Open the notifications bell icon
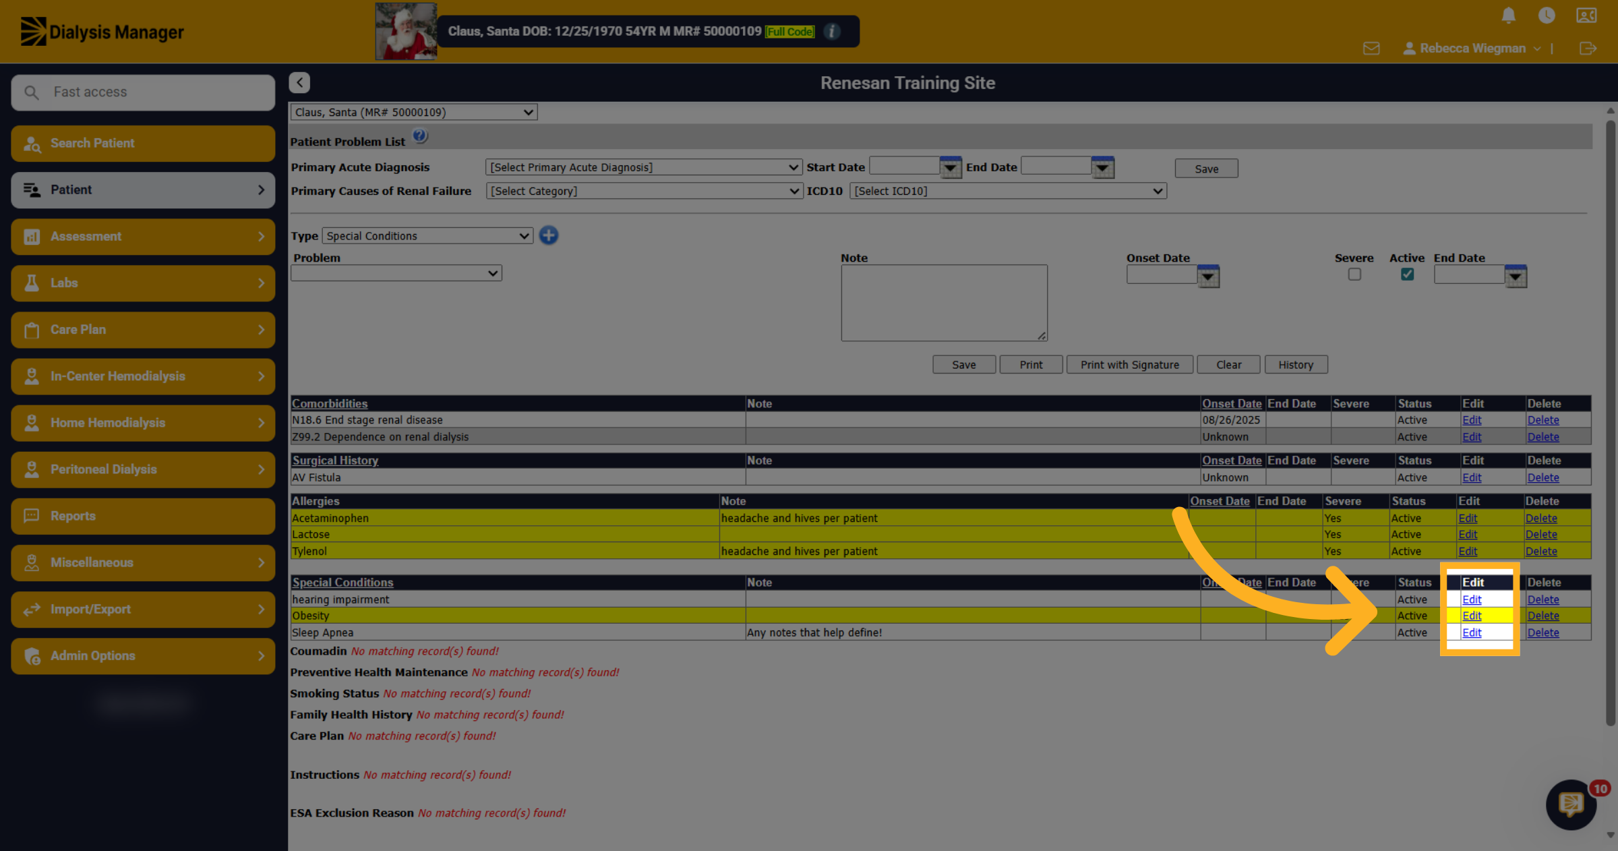Image resolution: width=1618 pixels, height=851 pixels. [1509, 16]
